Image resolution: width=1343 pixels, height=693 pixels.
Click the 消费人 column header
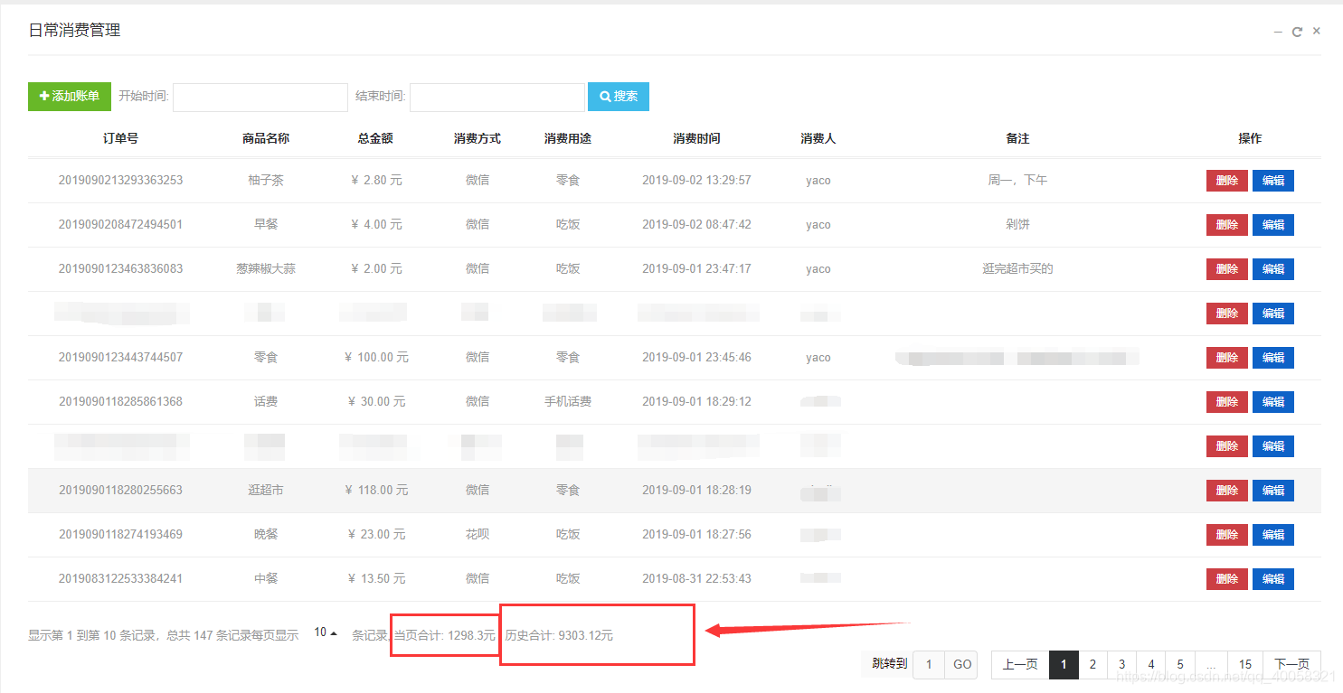818,138
